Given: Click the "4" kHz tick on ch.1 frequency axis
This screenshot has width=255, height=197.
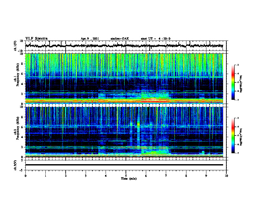Looking at the screenshot, I should [x=22, y=84].
